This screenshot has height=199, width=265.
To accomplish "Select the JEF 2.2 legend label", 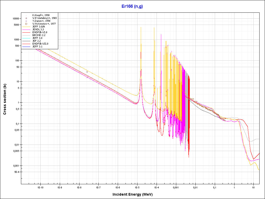I will pyautogui.click(x=36, y=41).
